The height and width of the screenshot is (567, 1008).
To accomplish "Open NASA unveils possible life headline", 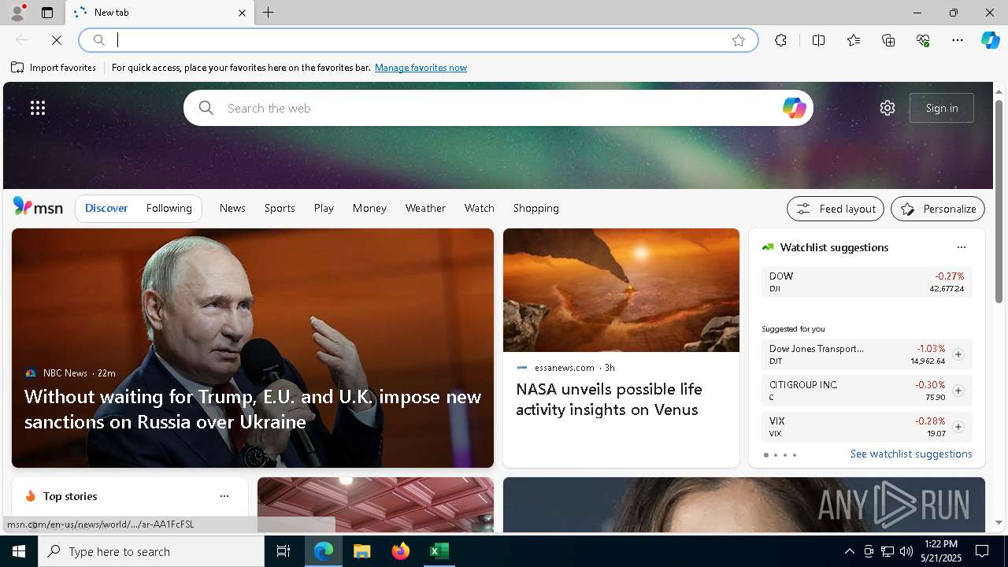I will click(x=609, y=399).
